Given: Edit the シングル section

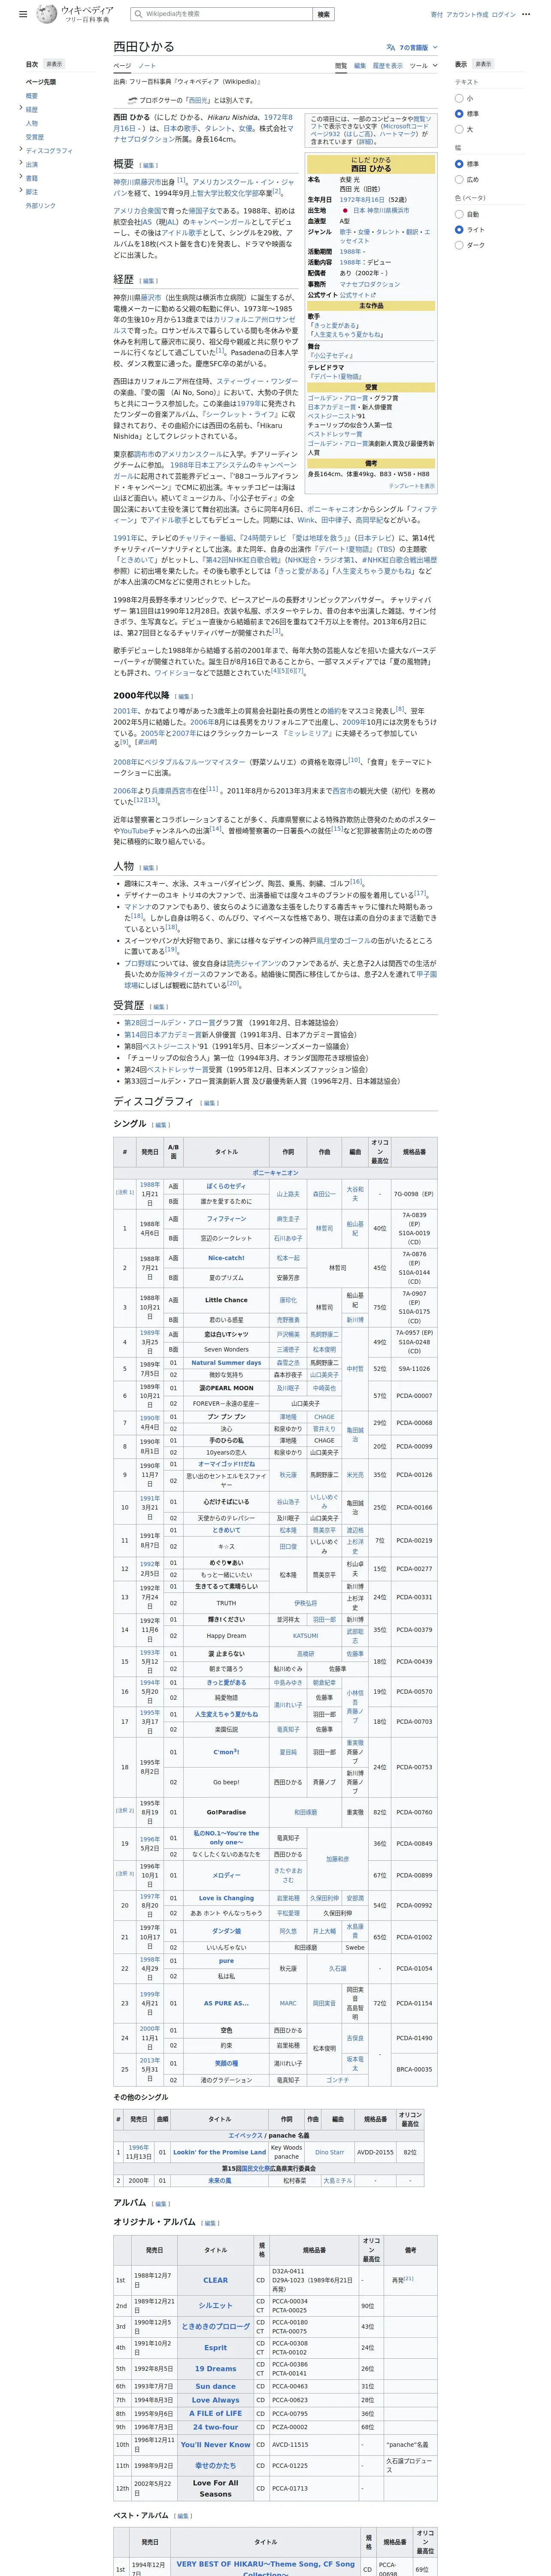Looking at the screenshot, I should point(161,1125).
